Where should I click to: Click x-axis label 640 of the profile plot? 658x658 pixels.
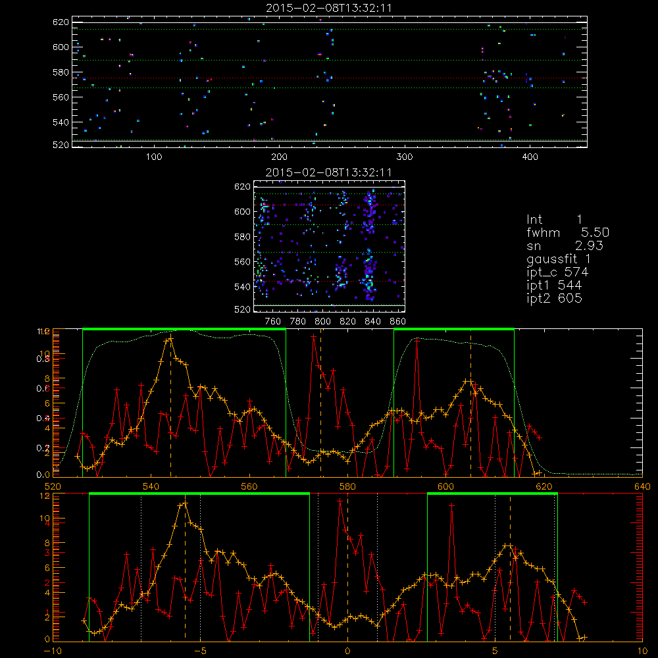(642, 487)
